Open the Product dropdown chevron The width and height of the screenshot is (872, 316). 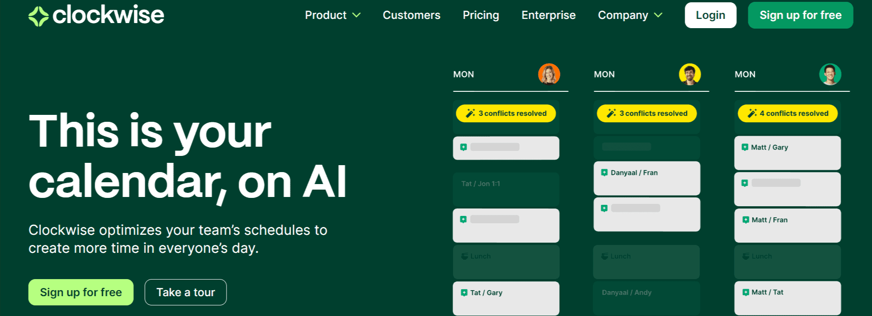[356, 15]
